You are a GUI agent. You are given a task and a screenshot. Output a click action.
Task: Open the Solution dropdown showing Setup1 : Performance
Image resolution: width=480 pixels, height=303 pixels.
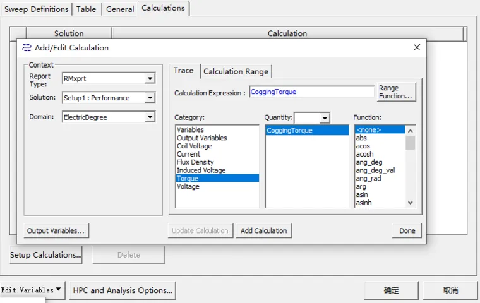click(x=150, y=98)
